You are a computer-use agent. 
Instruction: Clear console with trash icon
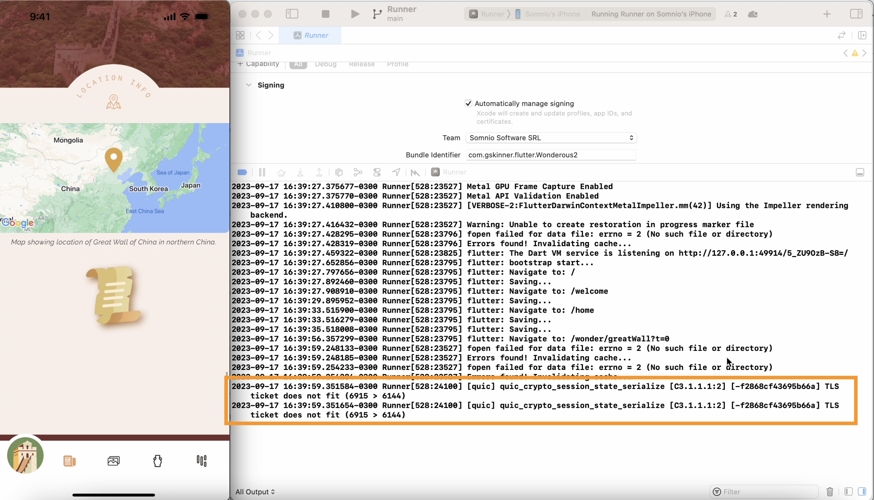(829, 492)
